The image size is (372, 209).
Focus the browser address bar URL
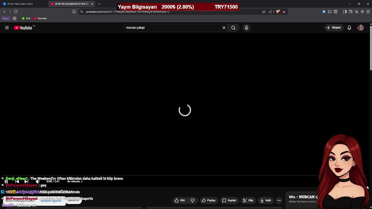pos(171,12)
